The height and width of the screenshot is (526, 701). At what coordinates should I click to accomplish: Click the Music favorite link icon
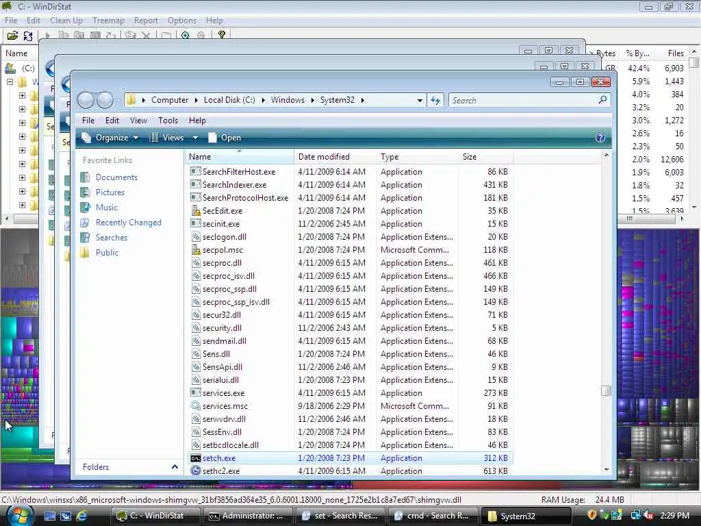(85, 208)
